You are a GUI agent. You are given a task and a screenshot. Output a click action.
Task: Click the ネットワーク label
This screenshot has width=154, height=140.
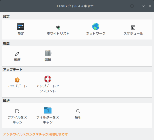coord(96,33)
